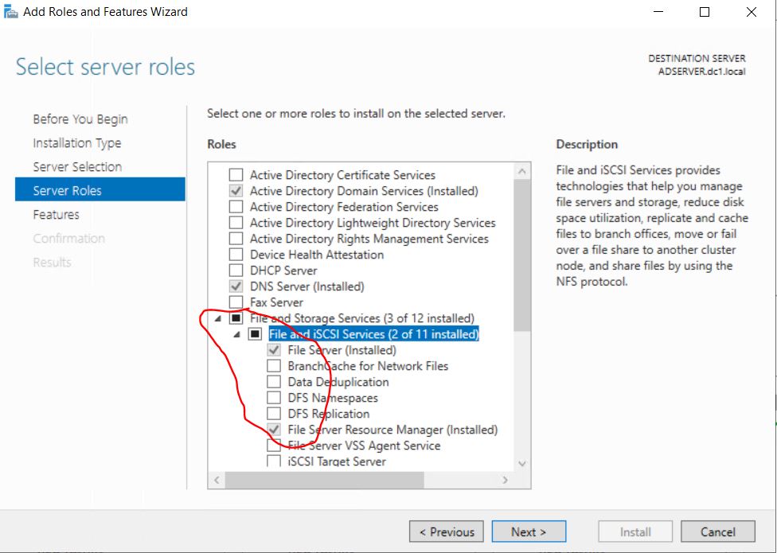The height and width of the screenshot is (553, 777).
Task: Click the roles list scroll-up arrow
Action: (x=521, y=171)
